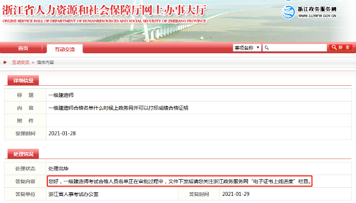Viewport: 356px width, 203px height.
Task: Focus the search text input box
Action: (295, 48)
